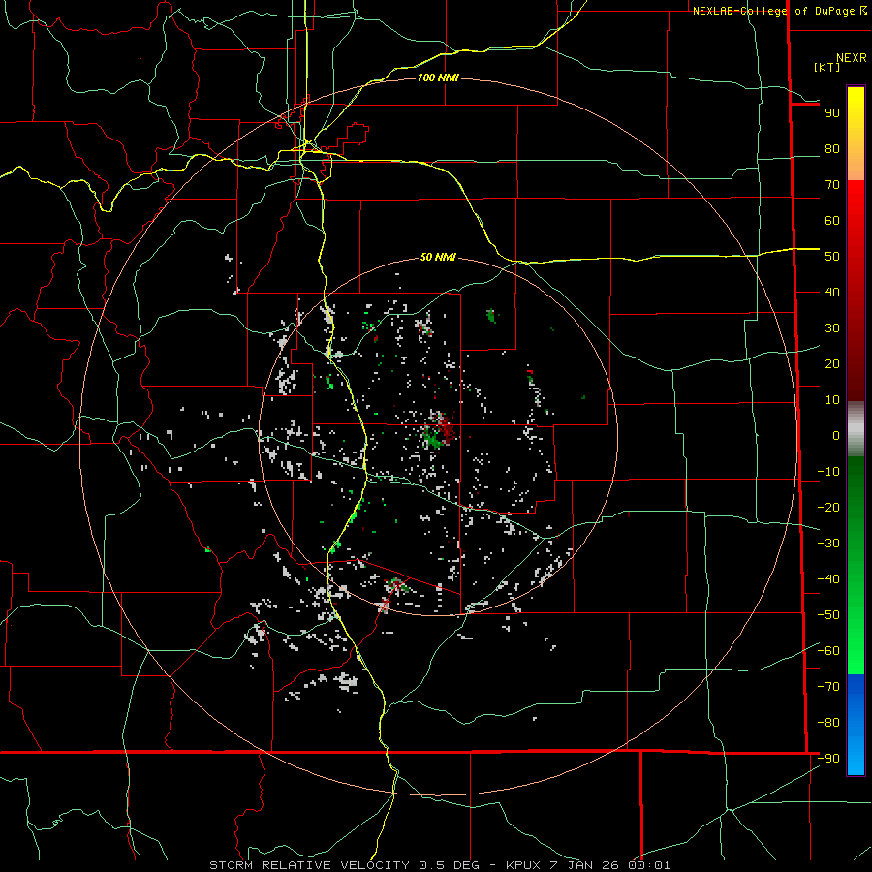Pick the gray zero-velocity color bar segment

(856, 429)
